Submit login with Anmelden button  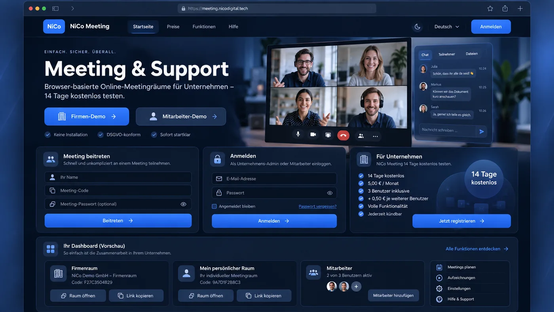tap(274, 221)
